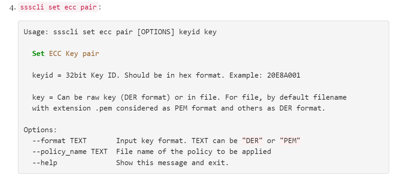Click 'keyid key' at the usage line end
Image resolution: width=398 pixels, height=178 pixels.
[x=197, y=32]
